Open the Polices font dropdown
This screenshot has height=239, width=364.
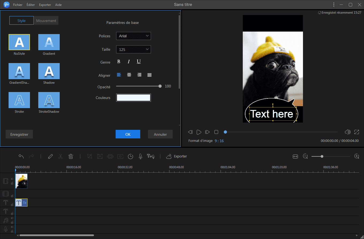point(134,36)
